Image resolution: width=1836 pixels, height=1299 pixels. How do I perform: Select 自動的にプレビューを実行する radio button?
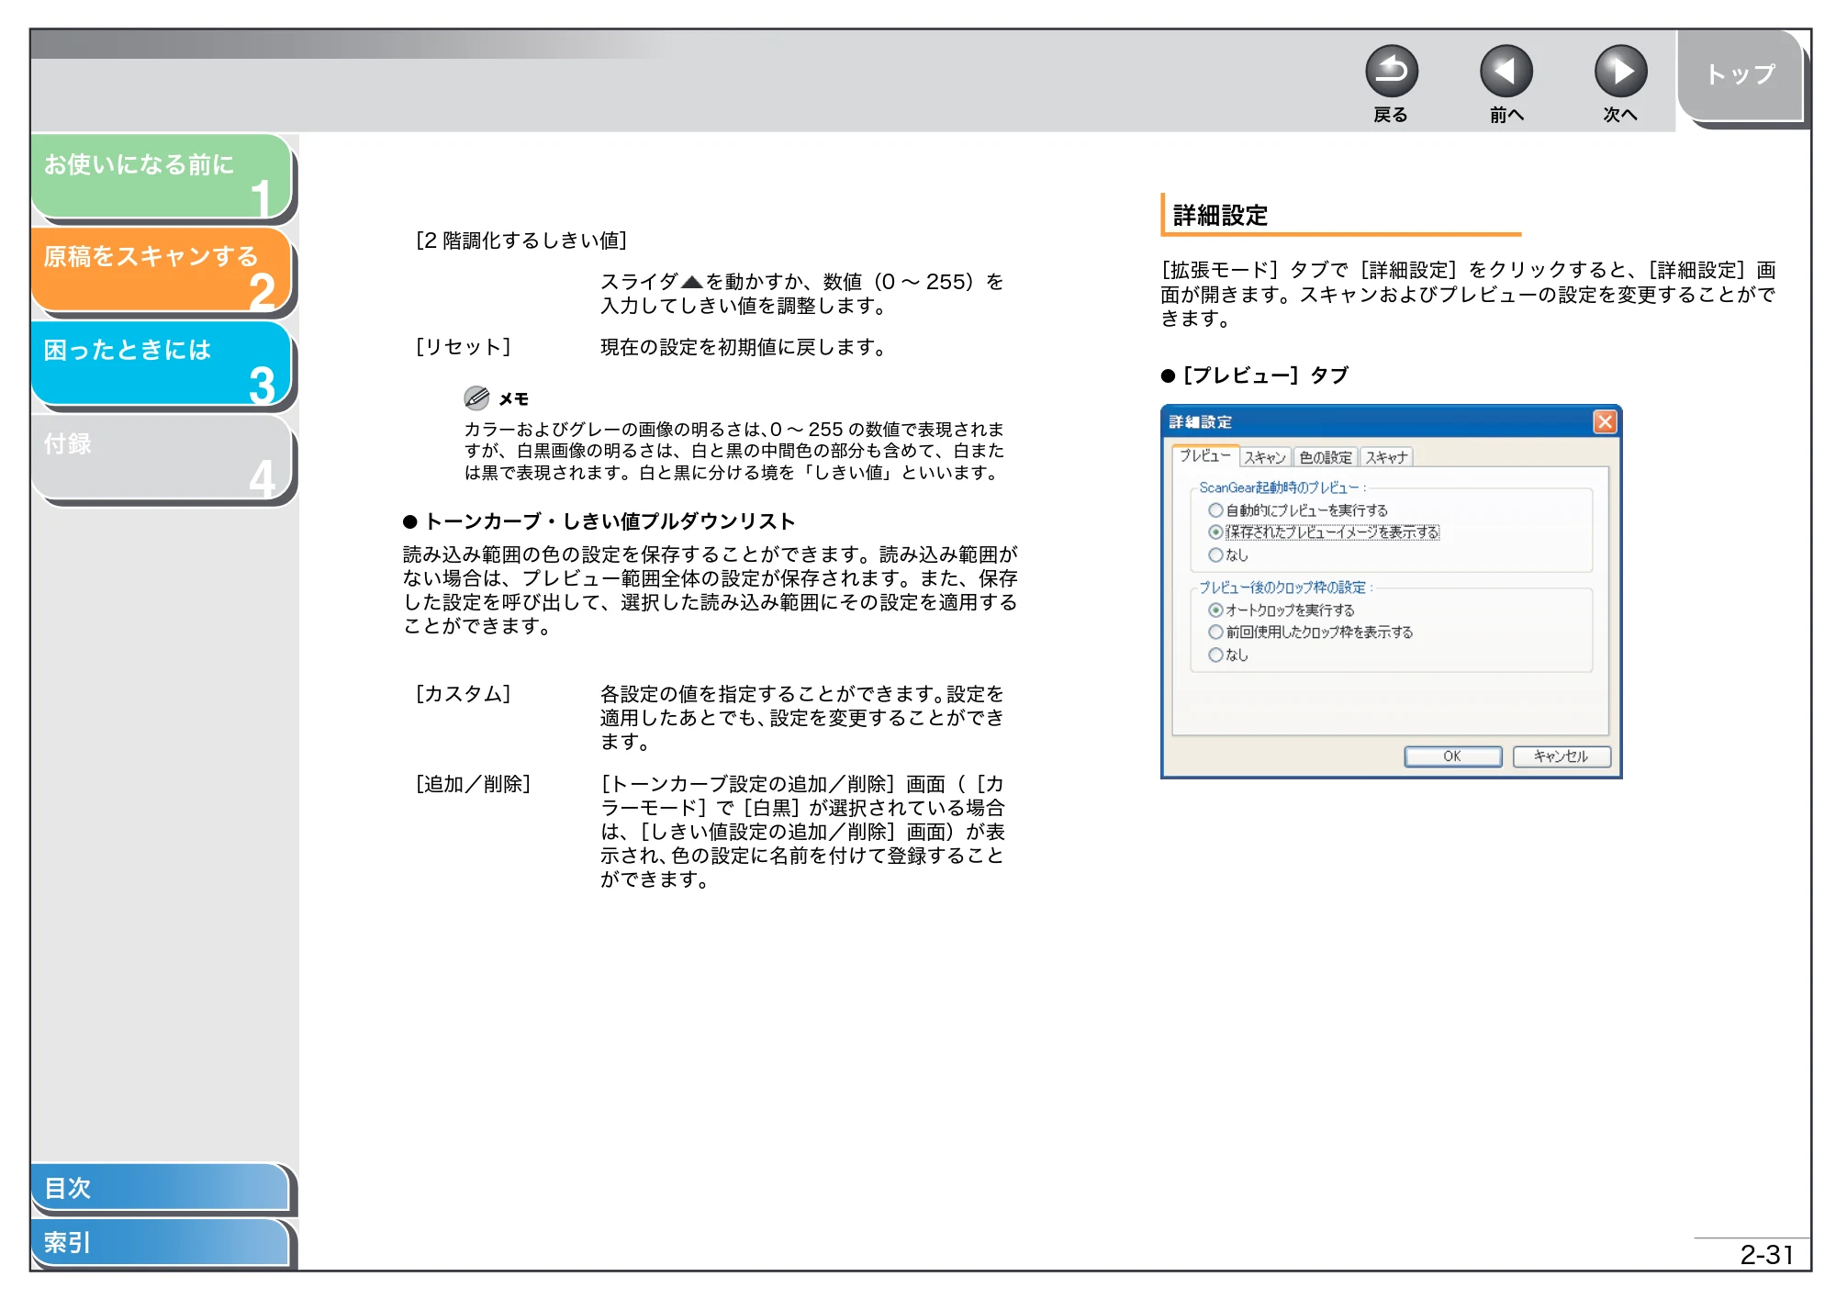(1215, 510)
